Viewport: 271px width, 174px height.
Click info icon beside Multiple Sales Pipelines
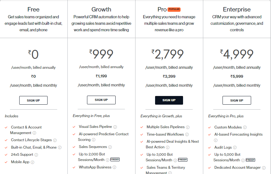[x=188, y=127]
